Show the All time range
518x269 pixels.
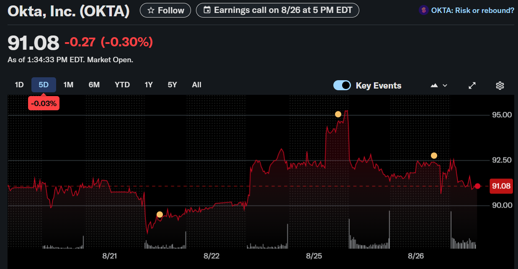pos(197,85)
